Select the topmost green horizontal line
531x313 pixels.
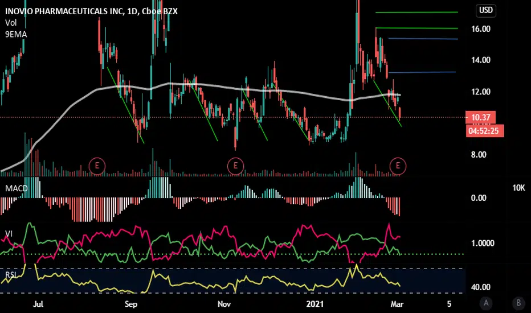pyautogui.click(x=416, y=12)
